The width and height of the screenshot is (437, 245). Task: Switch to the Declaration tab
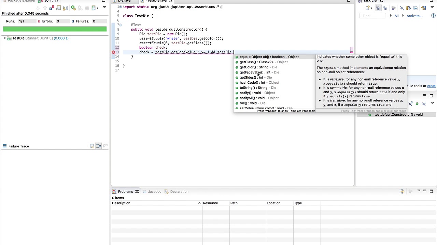[177, 192]
